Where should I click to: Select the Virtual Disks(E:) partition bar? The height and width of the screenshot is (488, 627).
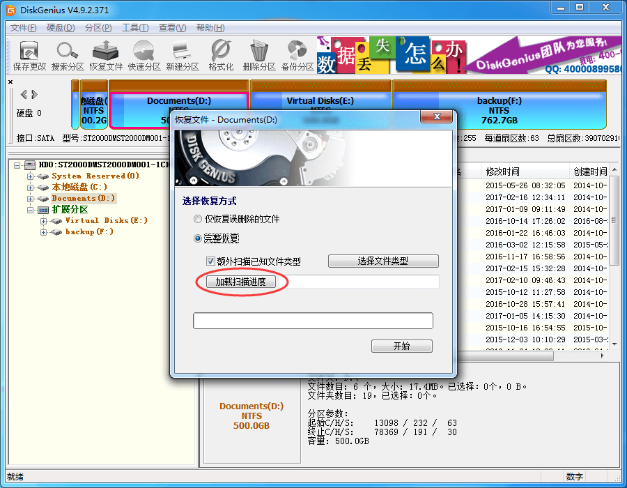[320, 96]
